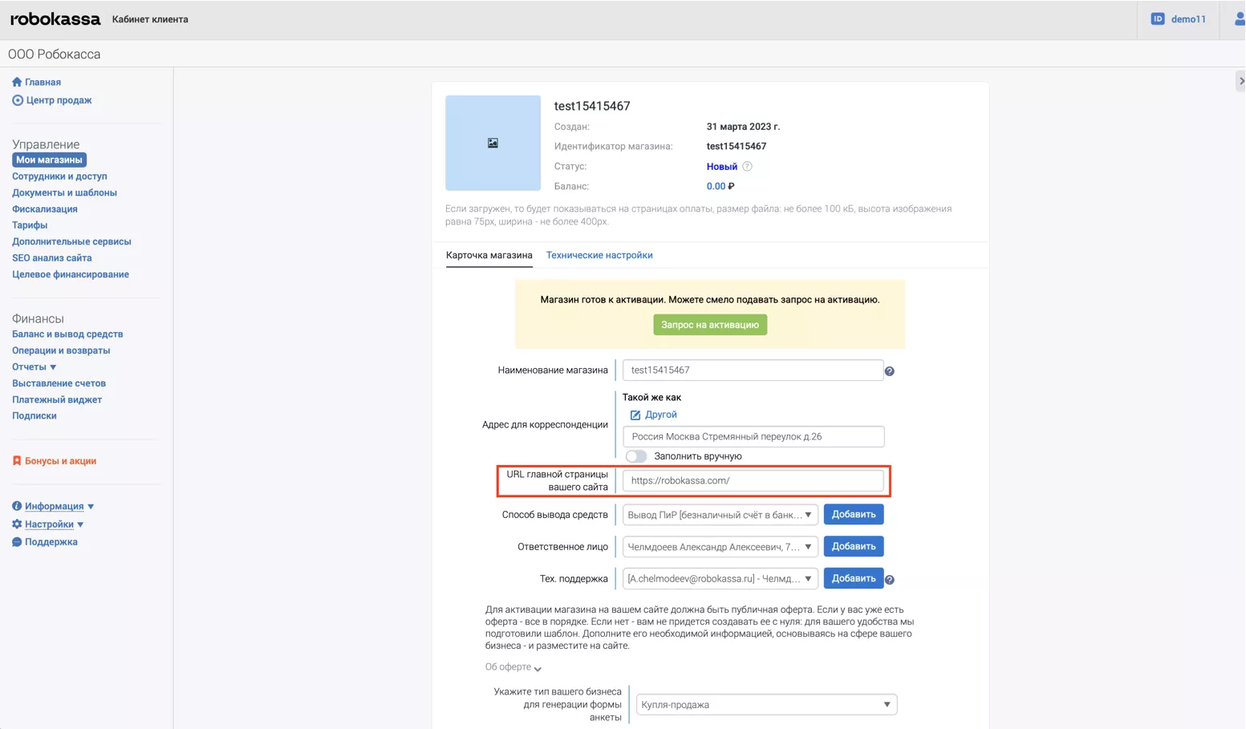Click the help icon beside Тех. поддержка row
1246x729 pixels.
pos(890,580)
